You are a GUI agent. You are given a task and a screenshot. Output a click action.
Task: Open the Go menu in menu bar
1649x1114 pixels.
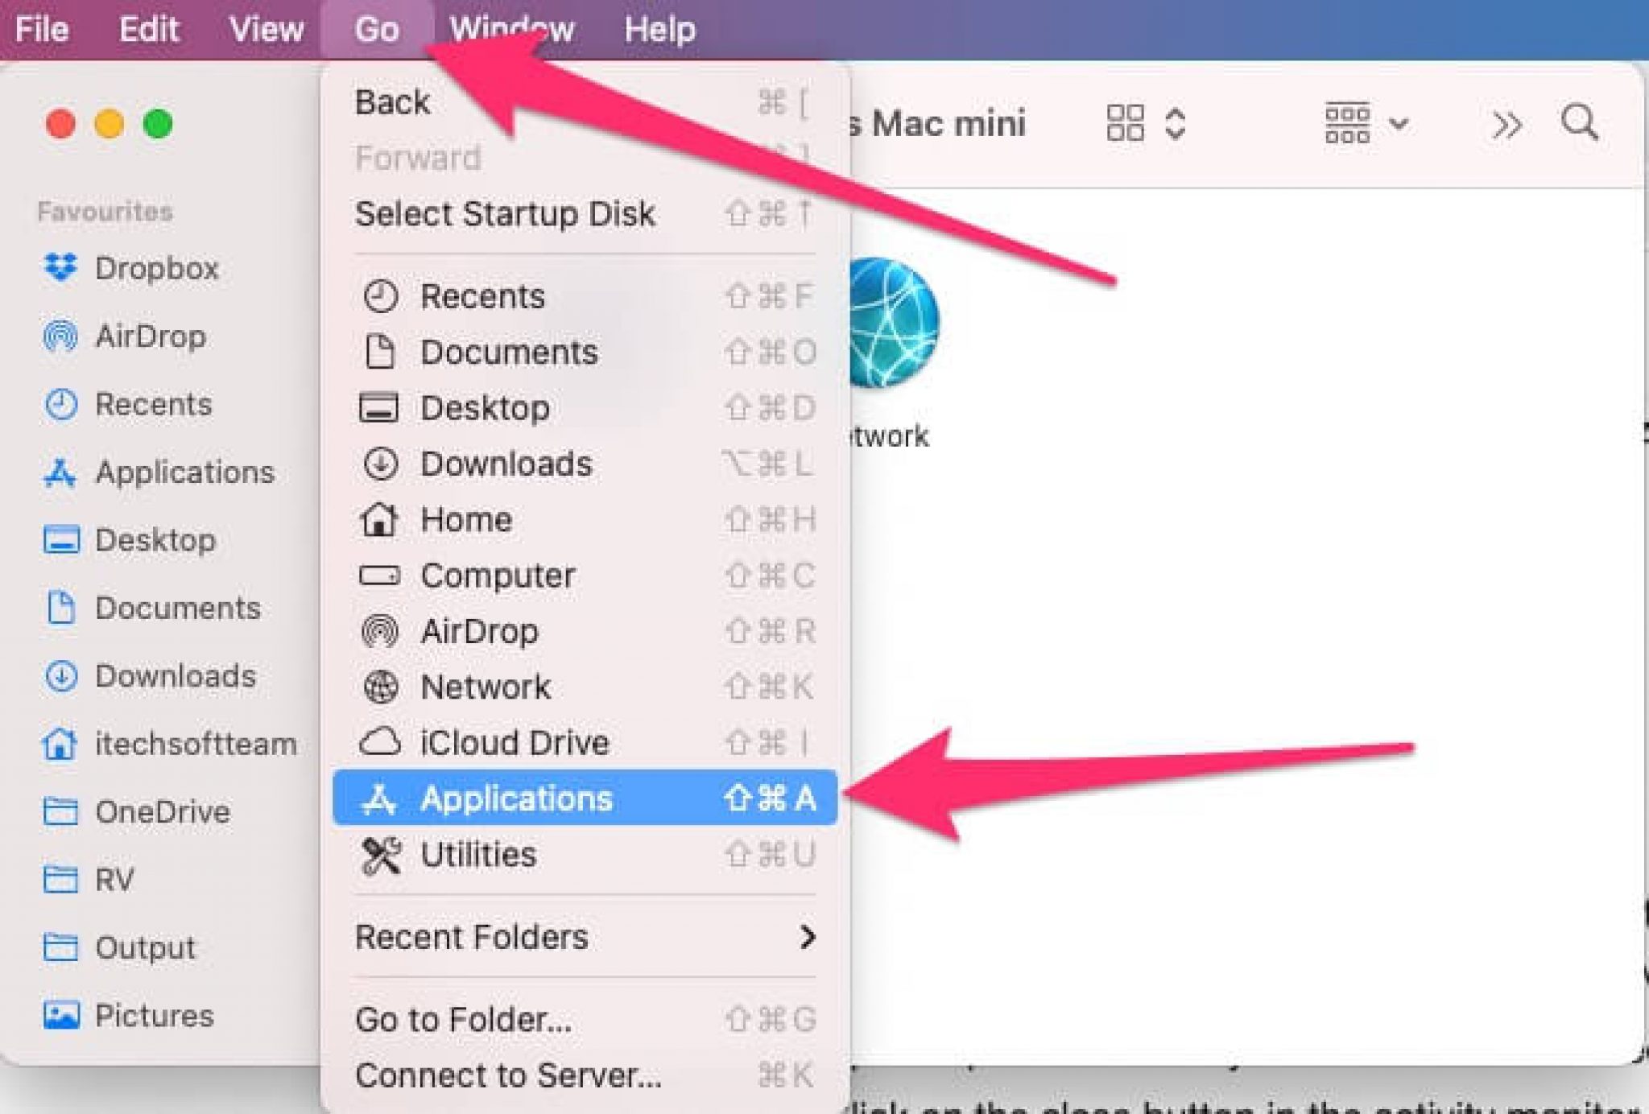point(377,29)
